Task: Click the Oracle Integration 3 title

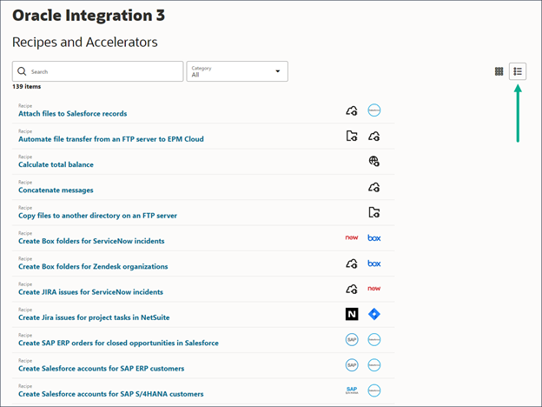Action: coord(89,16)
